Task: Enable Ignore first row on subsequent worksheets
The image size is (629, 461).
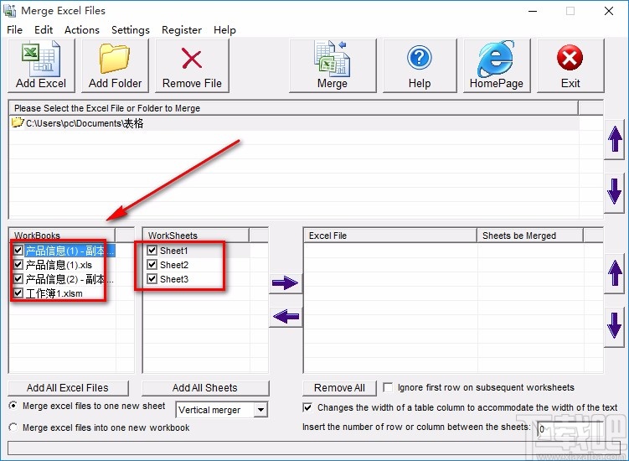Action: pos(388,387)
